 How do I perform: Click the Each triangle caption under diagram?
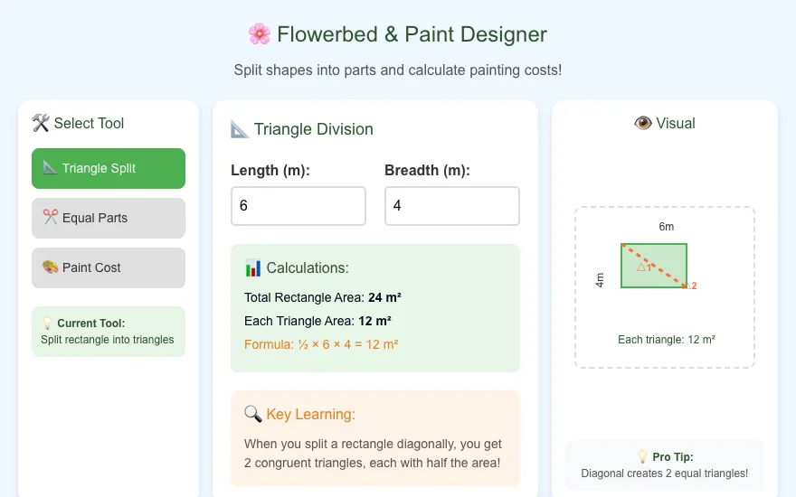click(666, 340)
